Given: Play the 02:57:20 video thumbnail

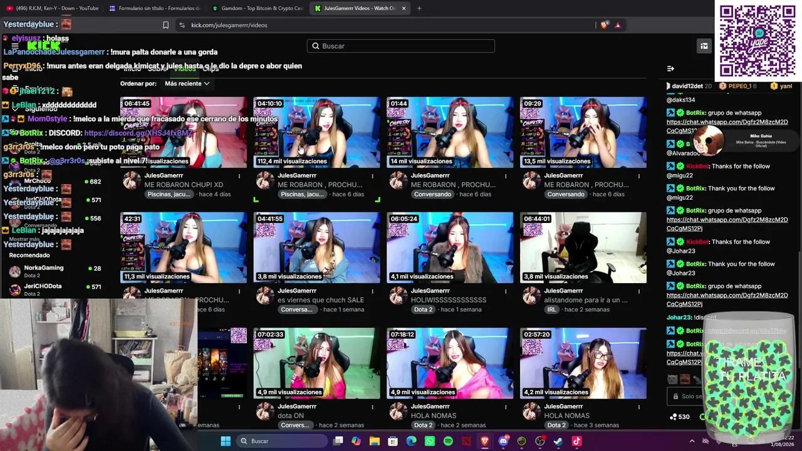Looking at the screenshot, I should tap(583, 363).
